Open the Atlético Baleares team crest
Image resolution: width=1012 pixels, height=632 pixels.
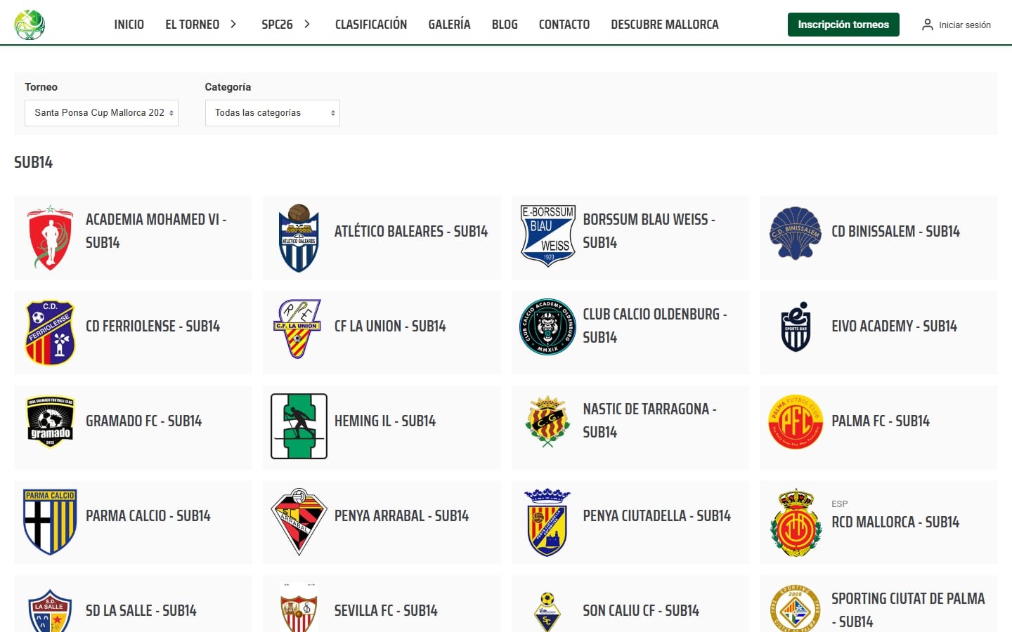pyautogui.click(x=299, y=238)
